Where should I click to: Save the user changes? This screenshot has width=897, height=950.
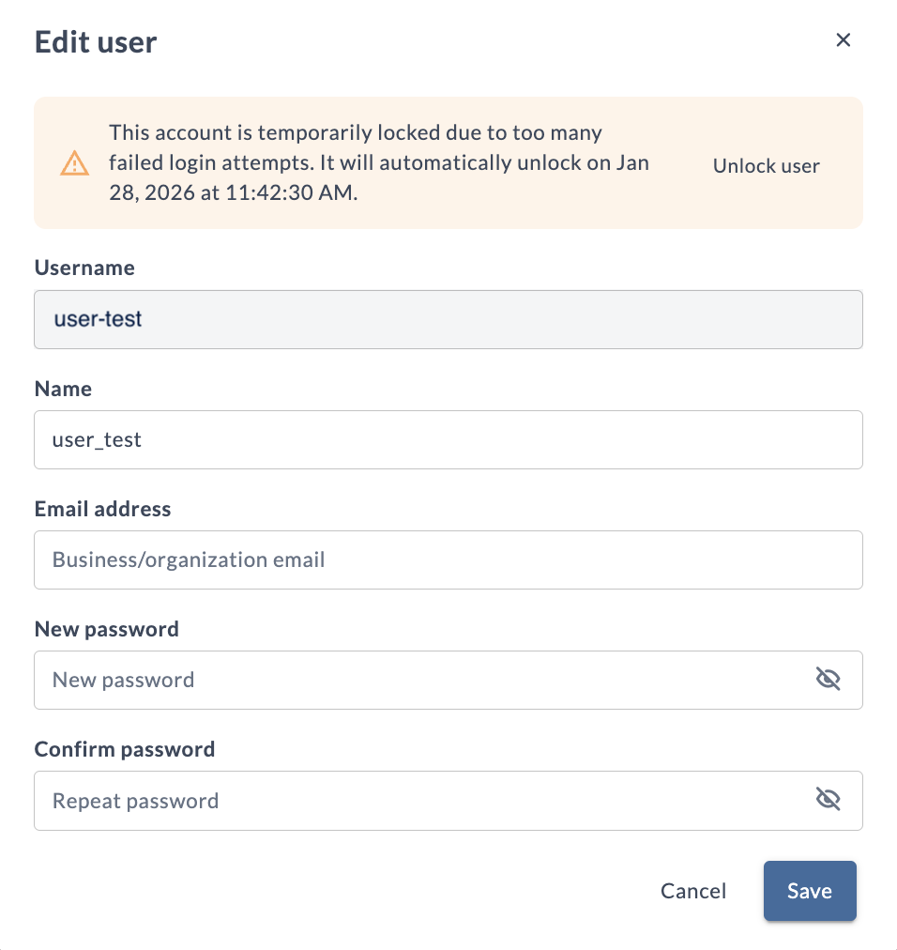click(809, 890)
